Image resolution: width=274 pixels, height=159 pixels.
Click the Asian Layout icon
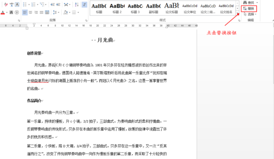tap(66, 4)
